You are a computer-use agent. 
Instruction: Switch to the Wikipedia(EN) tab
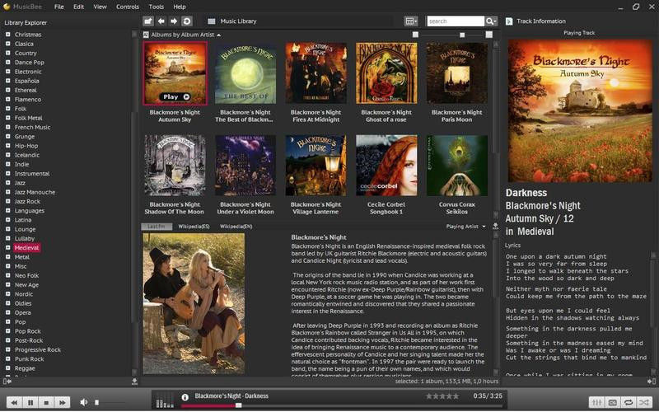coord(236,226)
